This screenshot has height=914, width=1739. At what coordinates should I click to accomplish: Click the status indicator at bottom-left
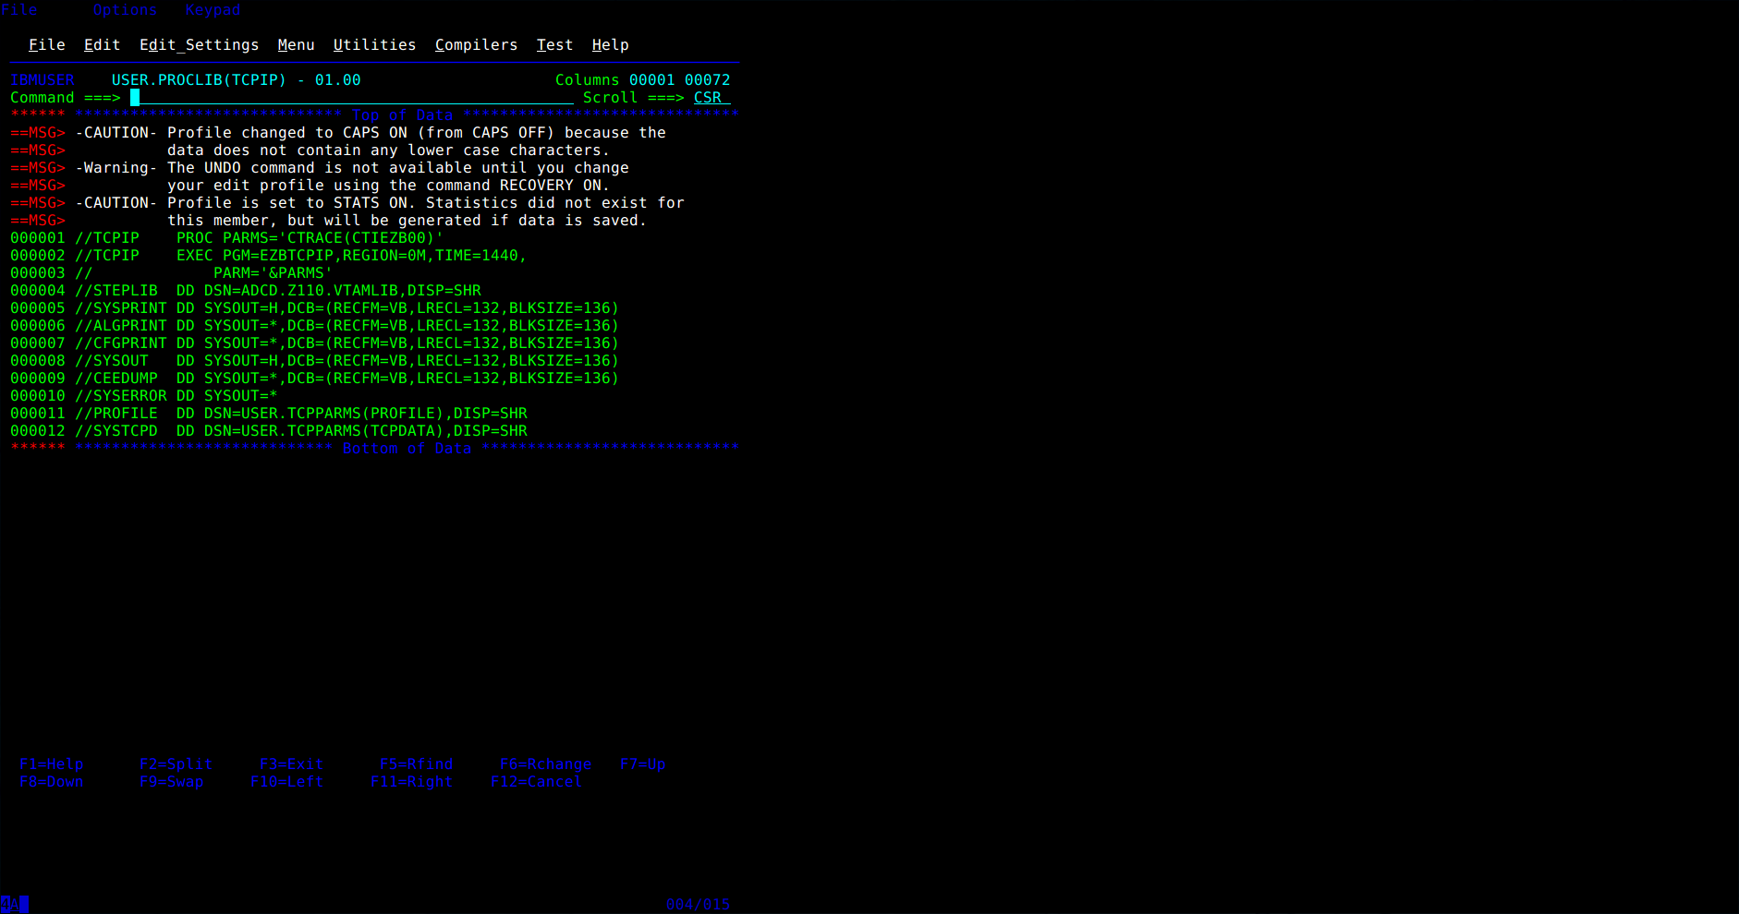click(15, 904)
